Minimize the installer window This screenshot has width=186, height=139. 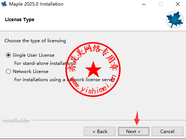coord(144,4)
